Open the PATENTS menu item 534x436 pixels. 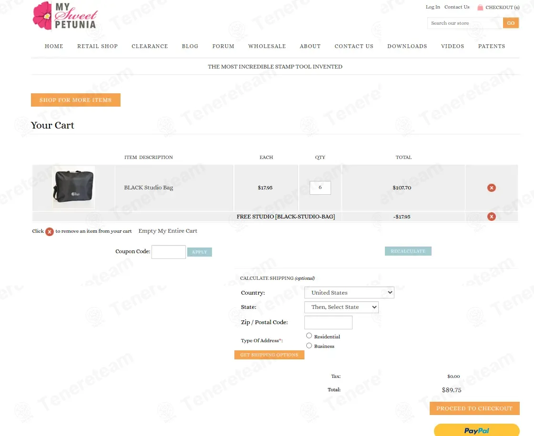coord(492,46)
